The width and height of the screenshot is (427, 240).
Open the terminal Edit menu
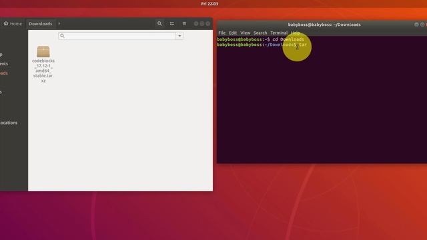pyautogui.click(x=233, y=33)
